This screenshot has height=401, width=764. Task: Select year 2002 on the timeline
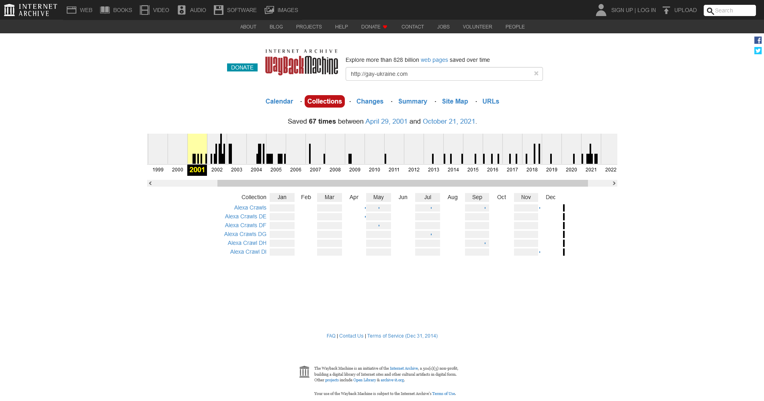(x=217, y=170)
